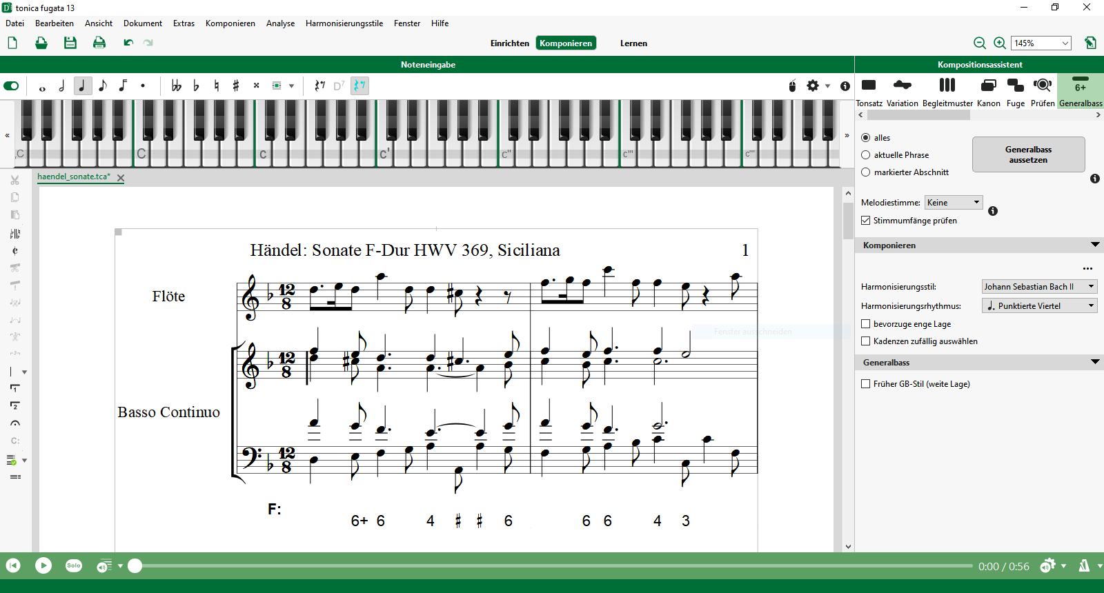This screenshot has height=593, width=1104.
Task: Click the score vertical scrollbar thumb
Action: tap(848, 221)
